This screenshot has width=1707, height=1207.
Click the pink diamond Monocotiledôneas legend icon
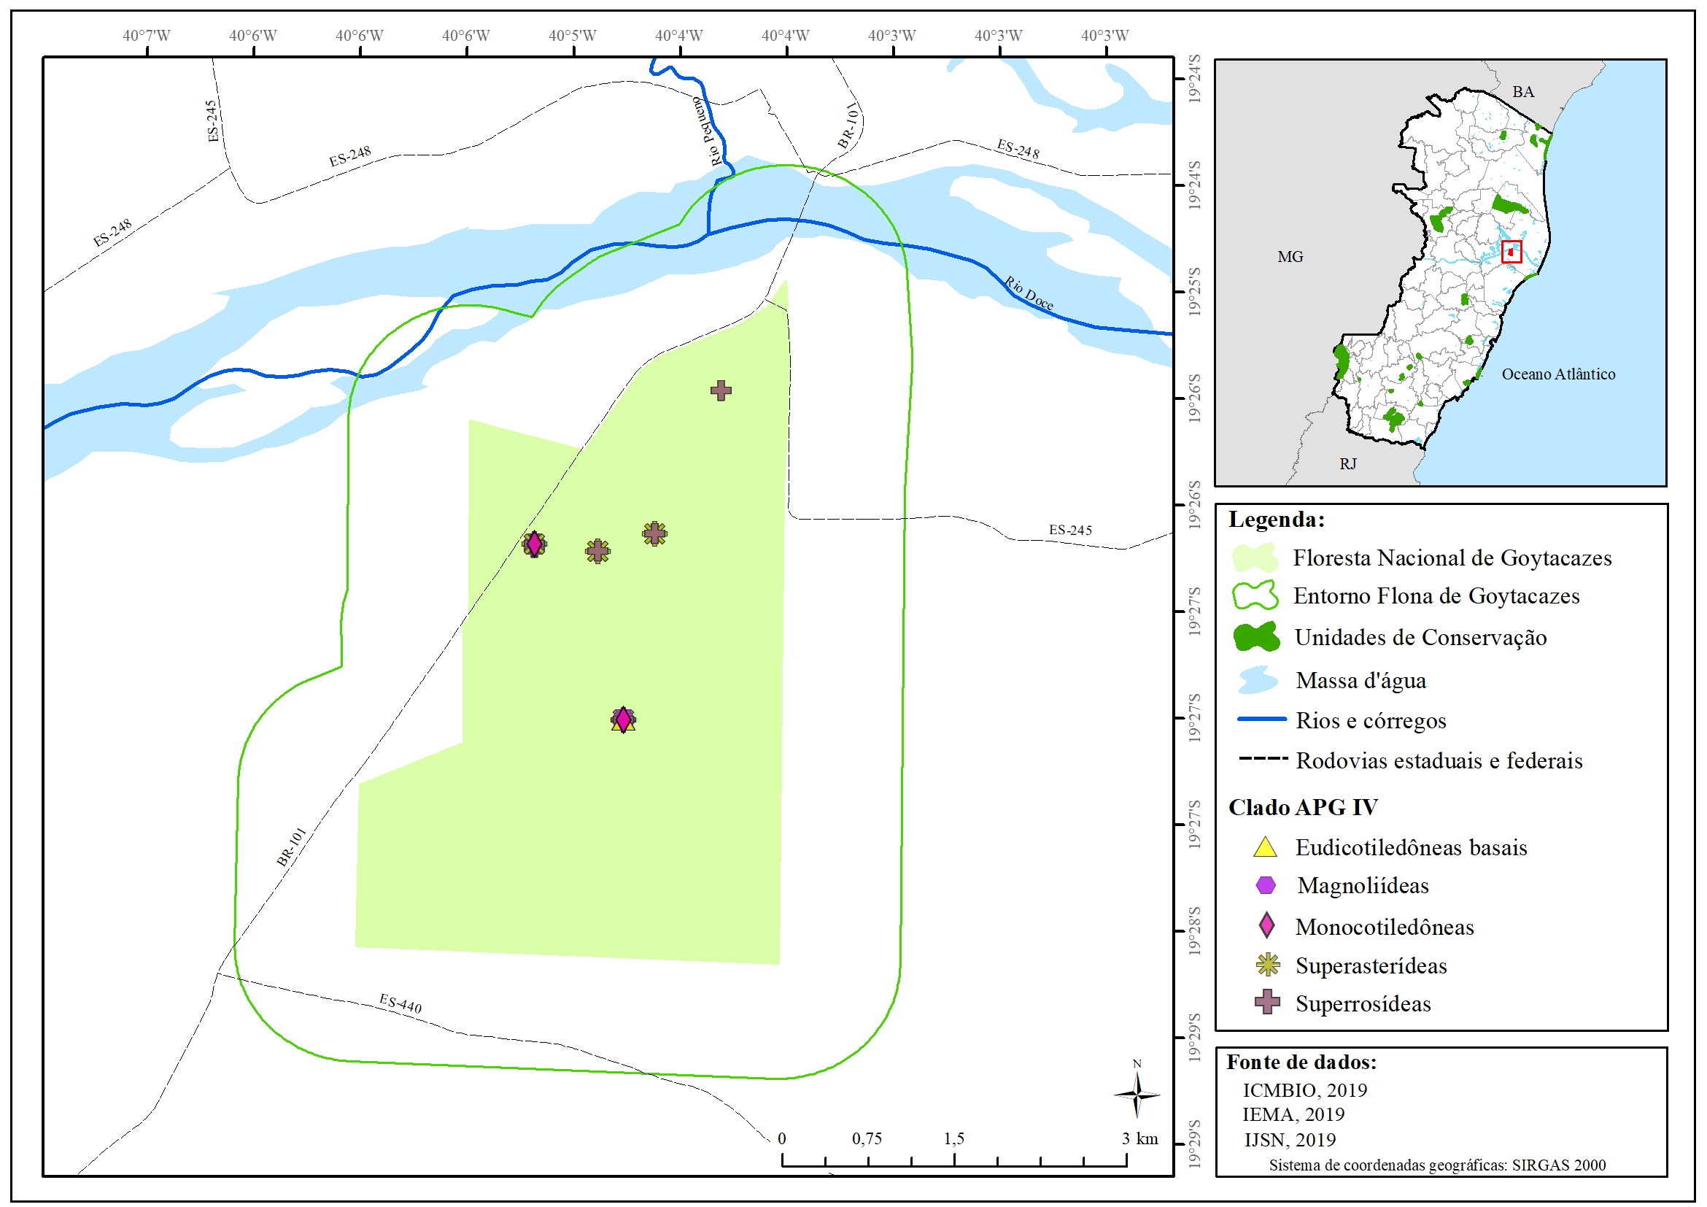pos(1266,926)
